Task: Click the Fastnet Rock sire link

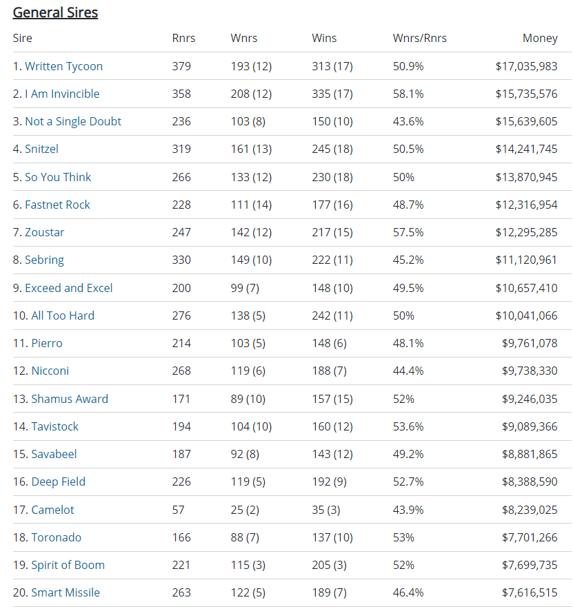Action: coord(57,205)
